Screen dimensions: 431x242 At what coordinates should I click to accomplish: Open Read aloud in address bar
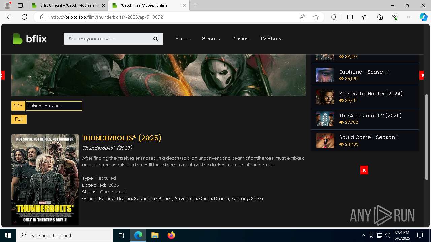pos(302,17)
